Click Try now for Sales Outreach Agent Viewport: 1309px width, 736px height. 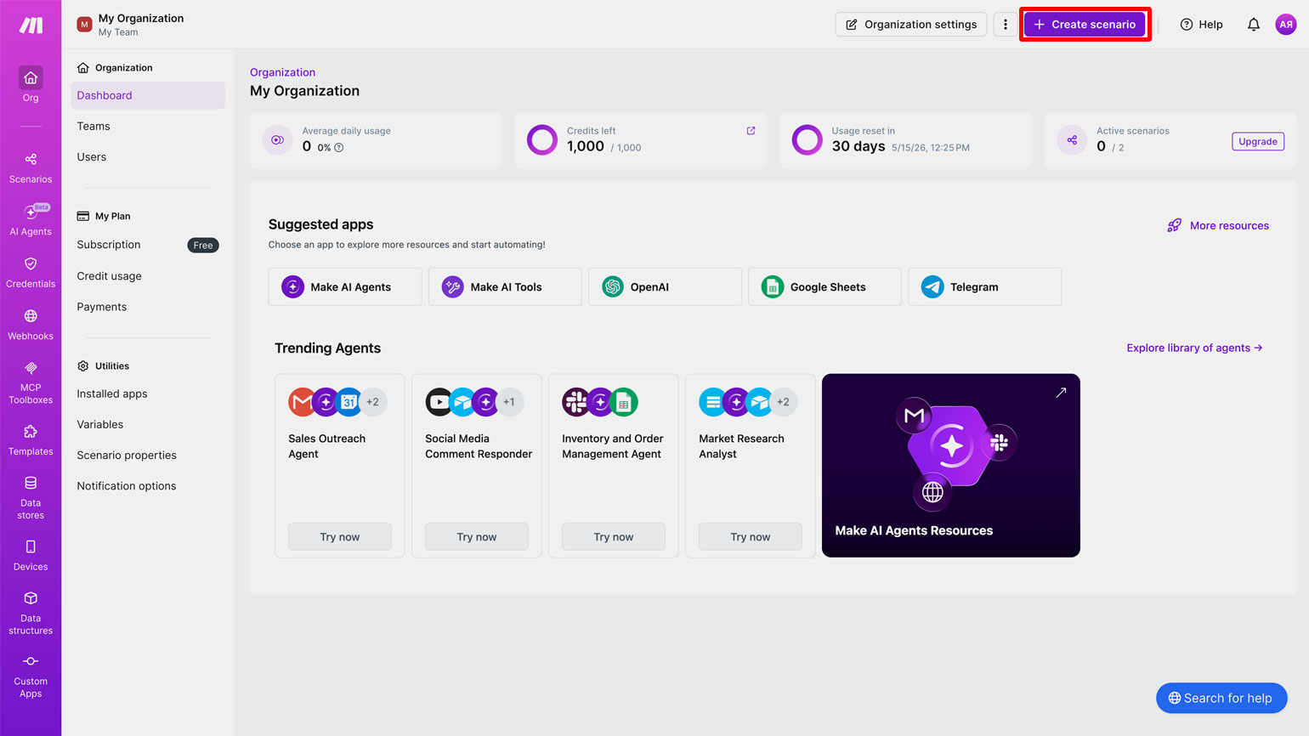(x=340, y=537)
